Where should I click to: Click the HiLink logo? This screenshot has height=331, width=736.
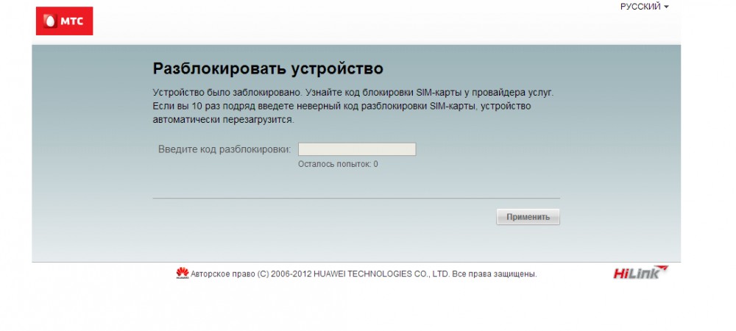pos(640,273)
